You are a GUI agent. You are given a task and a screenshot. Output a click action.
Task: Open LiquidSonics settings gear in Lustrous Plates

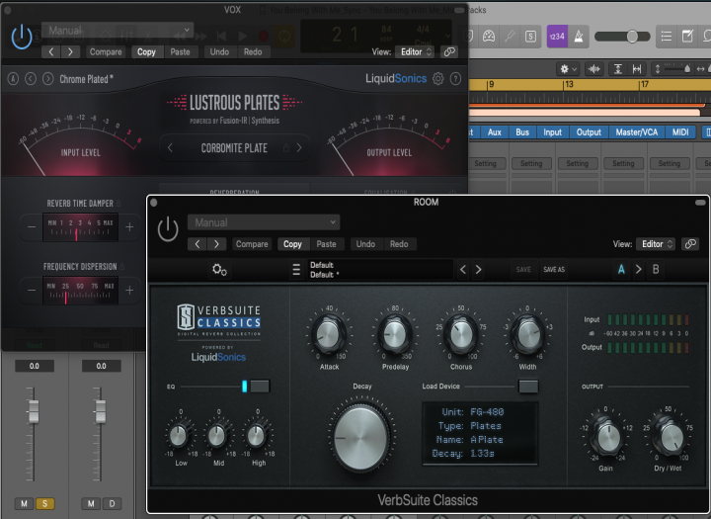click(x=438, y=78)
